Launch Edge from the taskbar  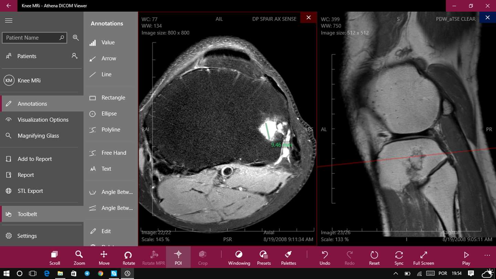point(47,273)
